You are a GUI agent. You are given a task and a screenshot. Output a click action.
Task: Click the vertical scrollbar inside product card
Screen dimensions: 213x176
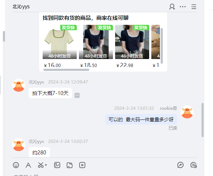point(162,46)
